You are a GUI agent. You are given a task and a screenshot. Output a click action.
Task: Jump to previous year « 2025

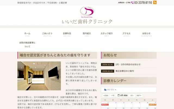point(106,96)
